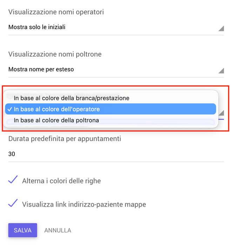235x246 pixels.
Task: Open the 'Mostra nome per esteso' dropdown
Action: 116,70
